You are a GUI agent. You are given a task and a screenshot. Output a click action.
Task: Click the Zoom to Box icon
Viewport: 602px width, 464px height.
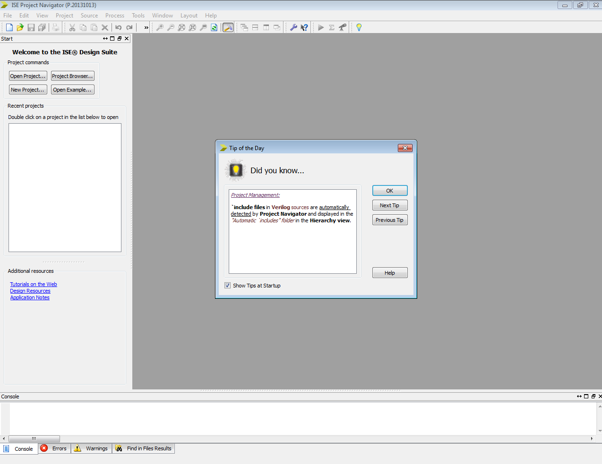point(203,27)
